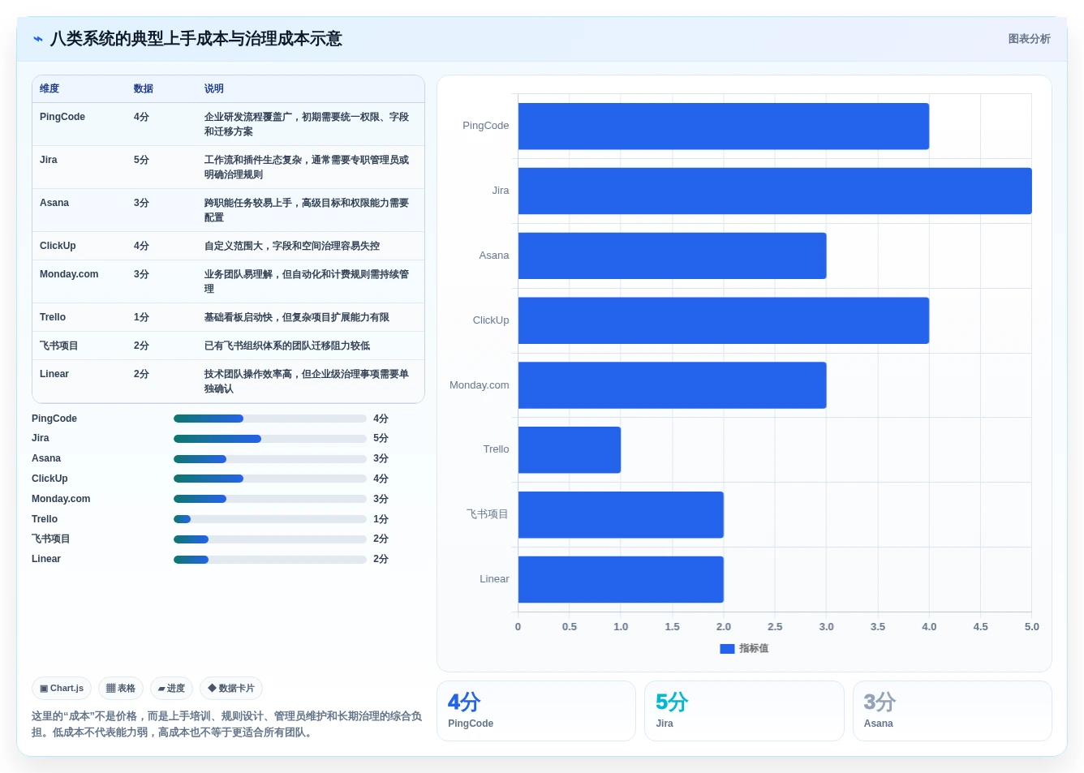Screen dimensions: 1084x773
Task: Click the Trello y-axis label in chart
Action: click(497, 449)
